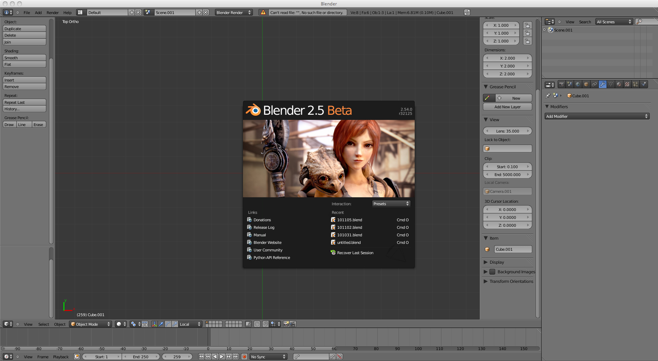The height and width of the screenshot is (361, 658).
Task: Toggle lock of Z scale value
Action: pyautogui.click(x=528, y=41)
